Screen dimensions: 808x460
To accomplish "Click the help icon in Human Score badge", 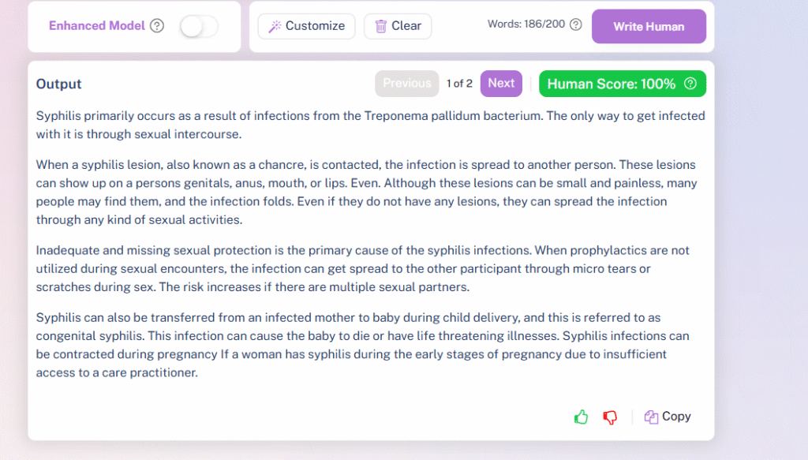I will [x=690, y=84].
